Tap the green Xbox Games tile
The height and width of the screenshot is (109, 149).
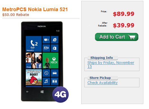50,60
